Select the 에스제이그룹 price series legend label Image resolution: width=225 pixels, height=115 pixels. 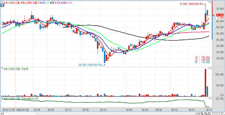click(x=12, y=3)
